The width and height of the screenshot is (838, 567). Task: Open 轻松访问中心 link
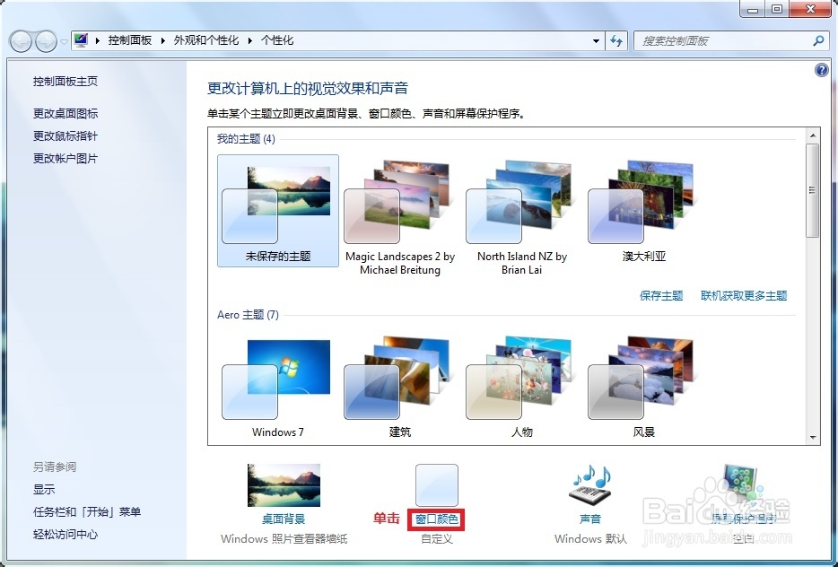[65, 535]
